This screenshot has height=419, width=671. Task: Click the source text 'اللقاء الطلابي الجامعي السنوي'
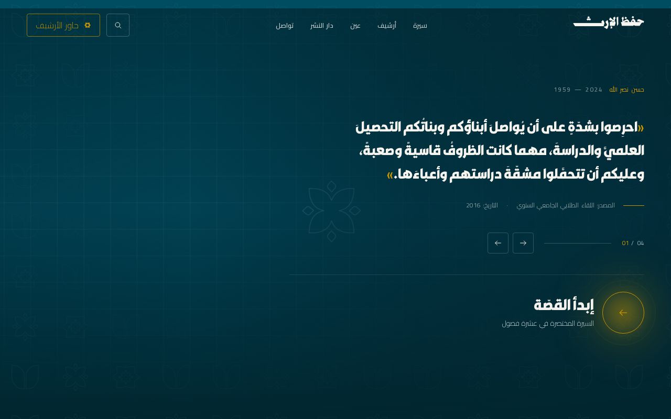coord(556,205)
